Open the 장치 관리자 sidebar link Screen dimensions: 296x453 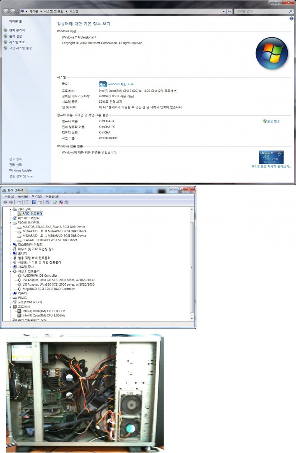coord(17,30)
